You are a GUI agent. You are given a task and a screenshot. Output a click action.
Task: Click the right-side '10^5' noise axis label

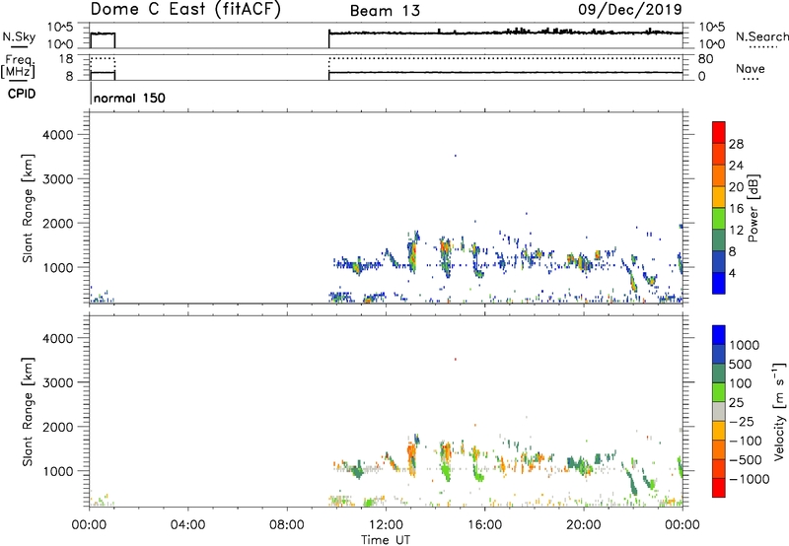click(x=711, y=27)
